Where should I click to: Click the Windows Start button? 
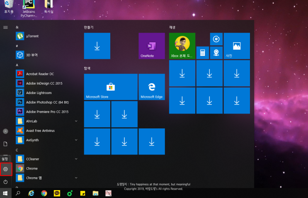[x=5, y=193]
